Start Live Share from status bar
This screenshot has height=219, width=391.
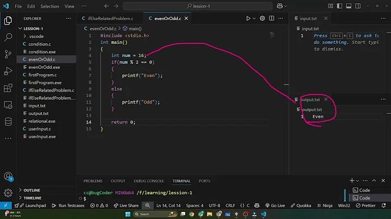click(x=126, y=205)
